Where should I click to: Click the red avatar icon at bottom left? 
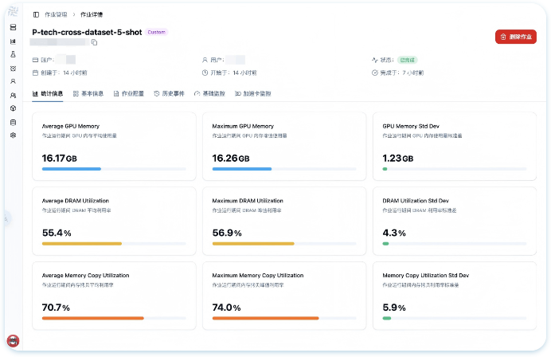[13, 341]
